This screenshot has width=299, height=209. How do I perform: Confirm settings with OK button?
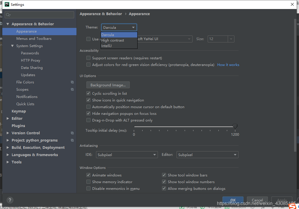(x=233, y=200)
